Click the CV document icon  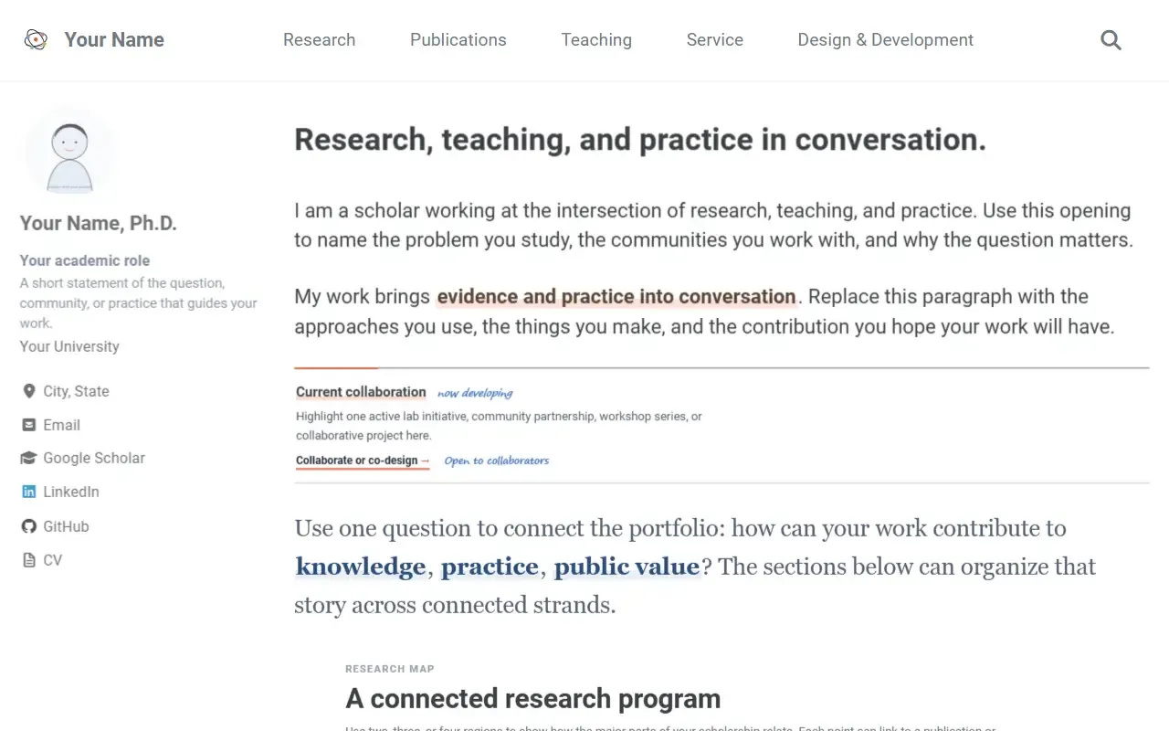coord(28,560)
